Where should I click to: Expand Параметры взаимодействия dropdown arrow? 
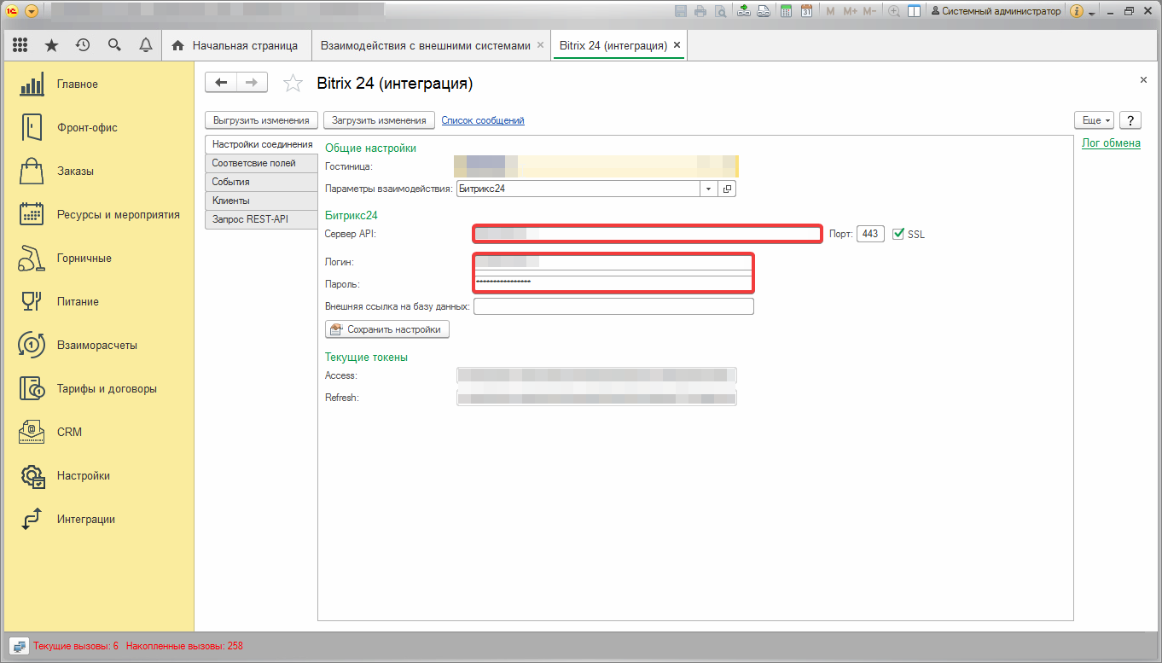tap(709, 189)
